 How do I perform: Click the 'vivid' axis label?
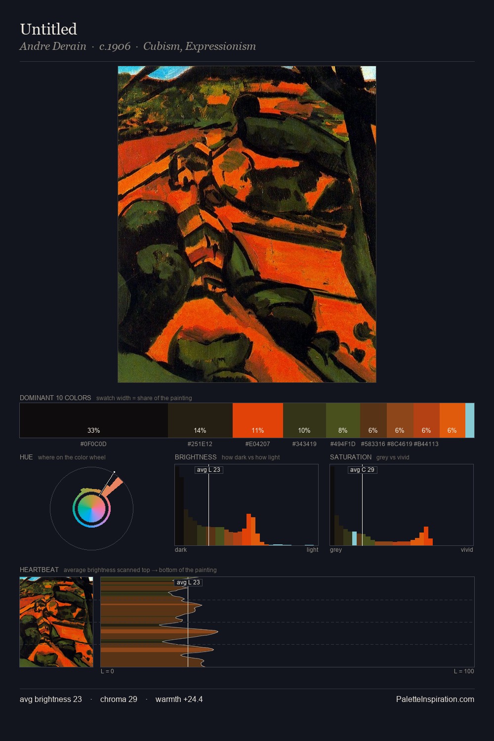coord(467,550)
